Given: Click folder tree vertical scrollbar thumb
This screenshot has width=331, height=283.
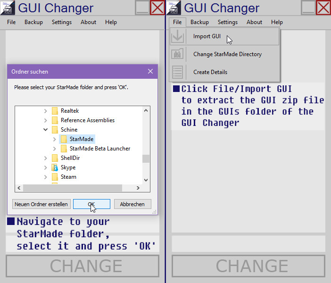Looking at the screenshot, I should point(146,158).
